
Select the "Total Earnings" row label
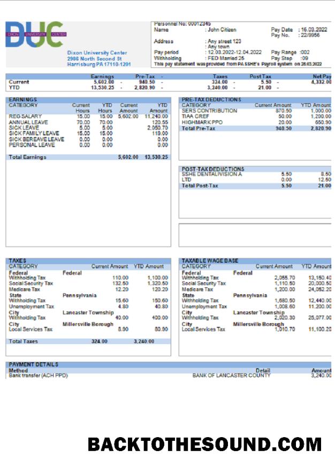[28, 157]
